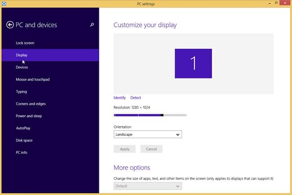
Task: Select the monitor 1 display thumbnail
Action: point(193,63)
